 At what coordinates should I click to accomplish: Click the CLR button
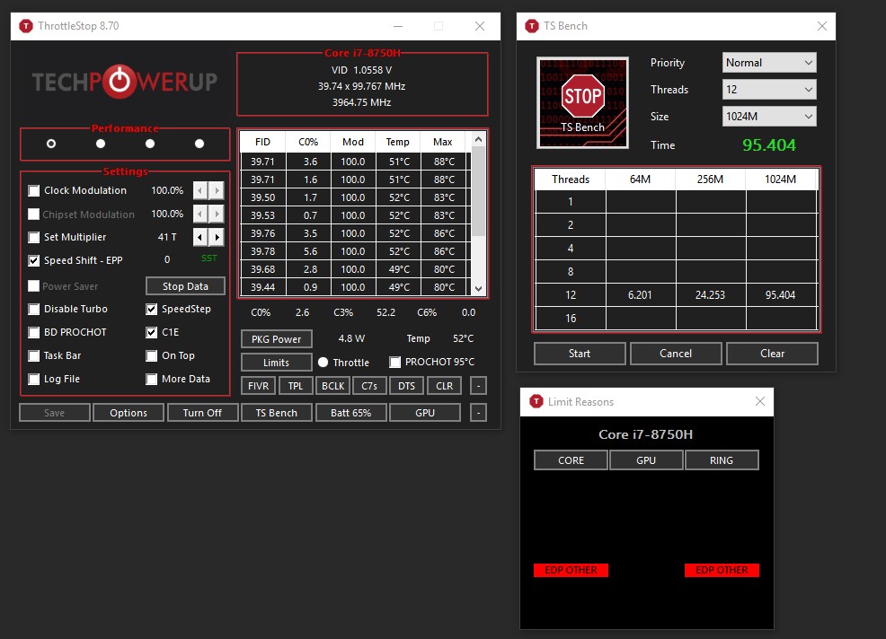444,386
